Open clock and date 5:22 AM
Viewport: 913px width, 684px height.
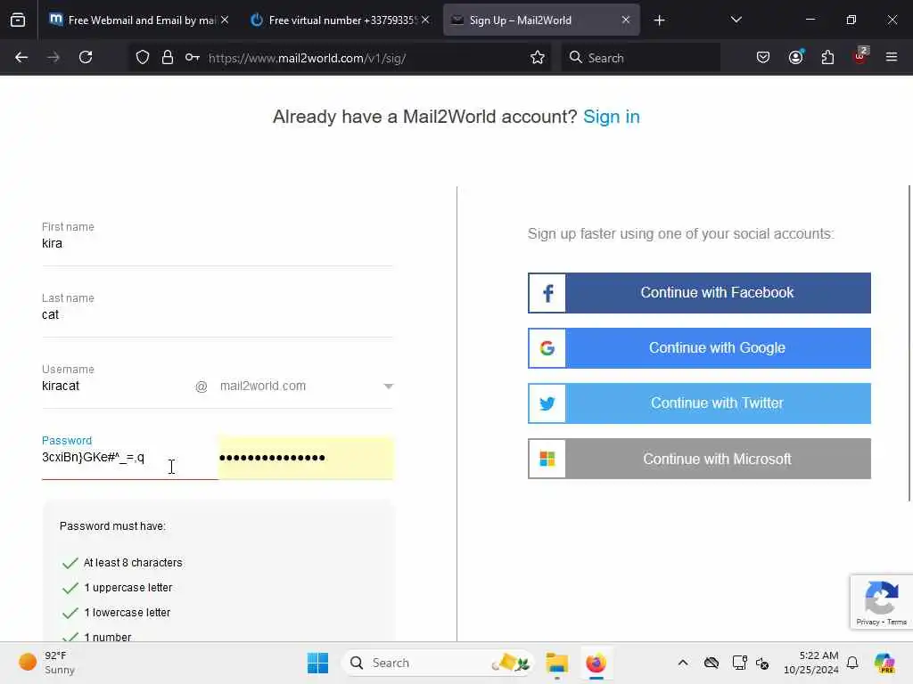tap(811, 663)
